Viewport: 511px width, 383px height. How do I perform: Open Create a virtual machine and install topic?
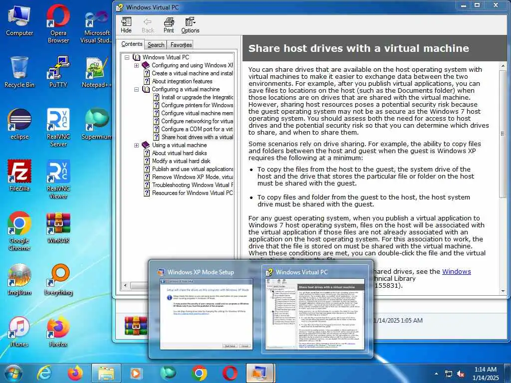(189, 73)
